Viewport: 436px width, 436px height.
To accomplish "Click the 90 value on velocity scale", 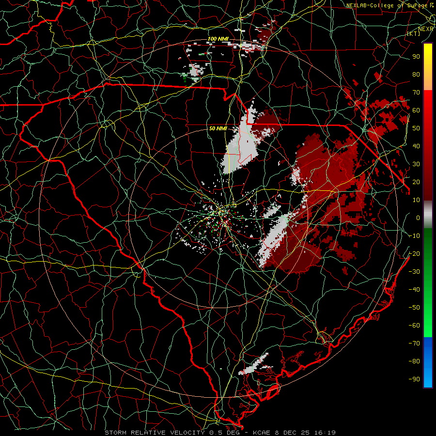I will (416, 57).
